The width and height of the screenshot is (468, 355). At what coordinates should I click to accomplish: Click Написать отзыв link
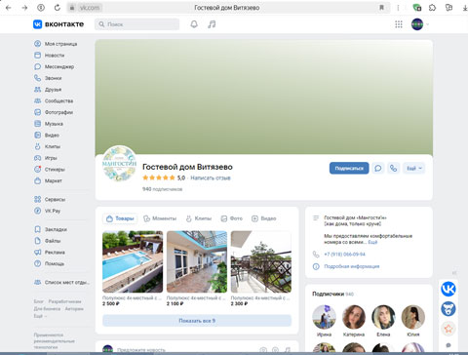pos(211,177)
